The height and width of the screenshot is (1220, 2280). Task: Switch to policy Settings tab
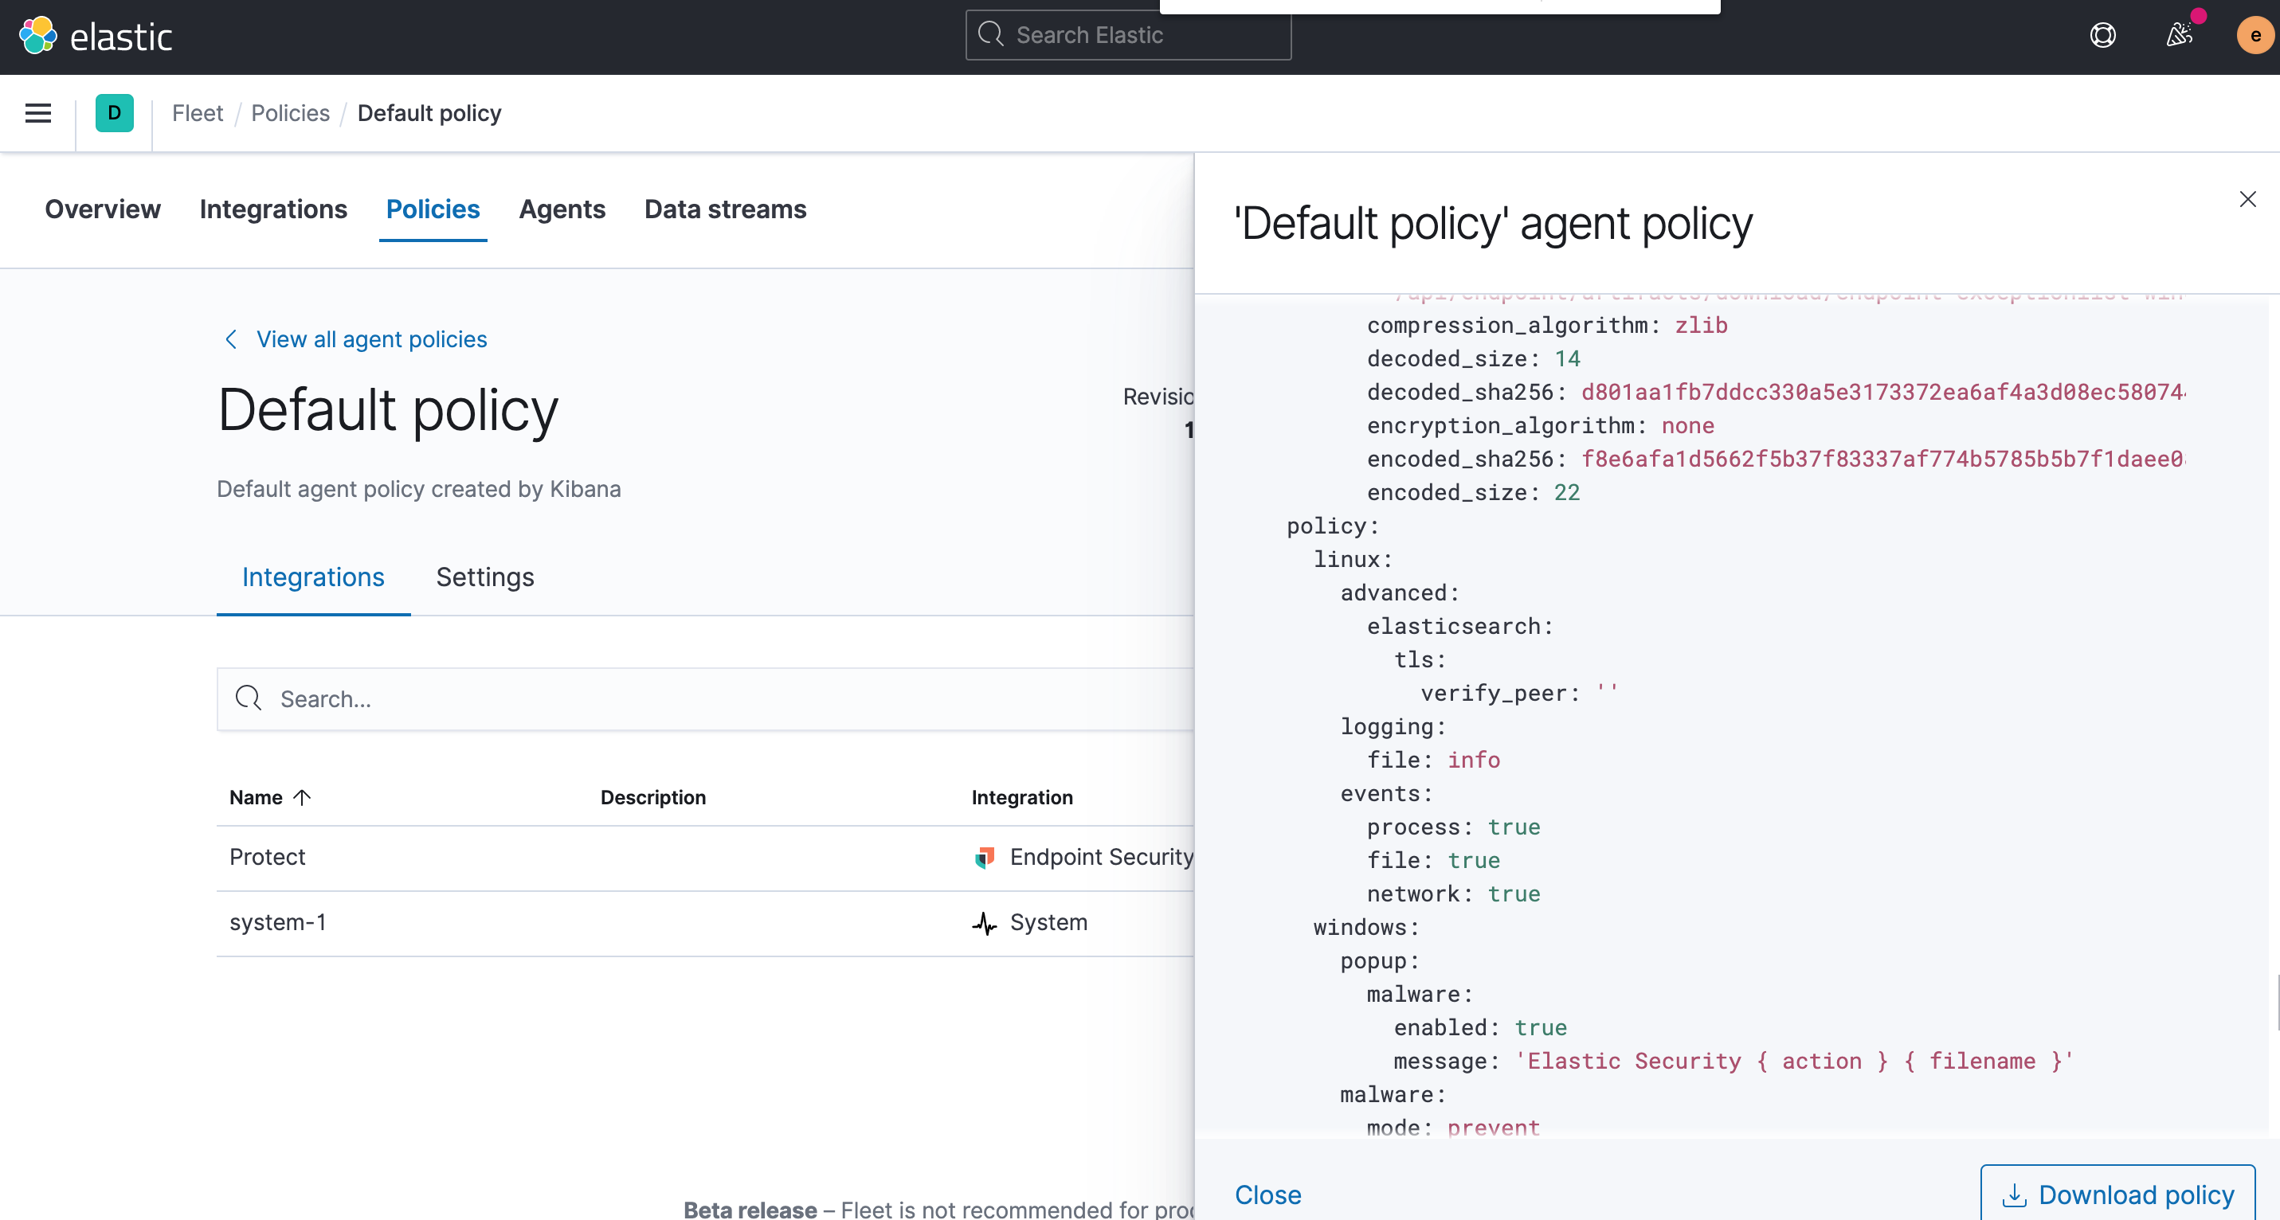(484, 577)
